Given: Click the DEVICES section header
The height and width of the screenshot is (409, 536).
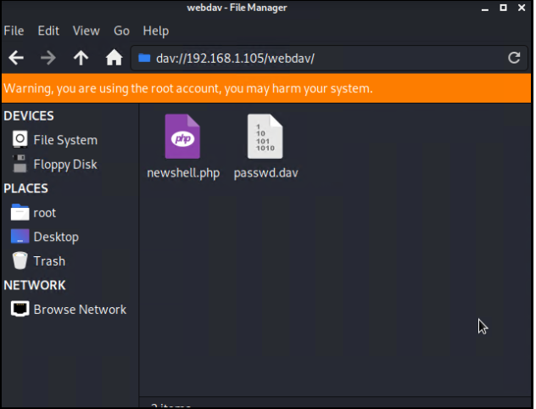Looking at the screenshot, I should point(29,116).
